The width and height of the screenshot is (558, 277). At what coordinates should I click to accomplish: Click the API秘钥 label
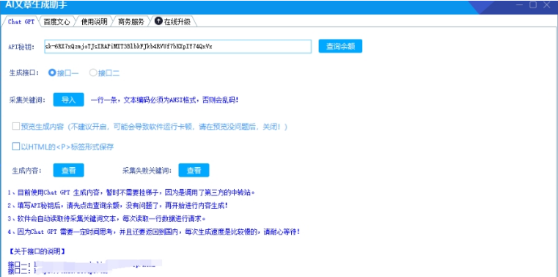(x=21, y=47)
